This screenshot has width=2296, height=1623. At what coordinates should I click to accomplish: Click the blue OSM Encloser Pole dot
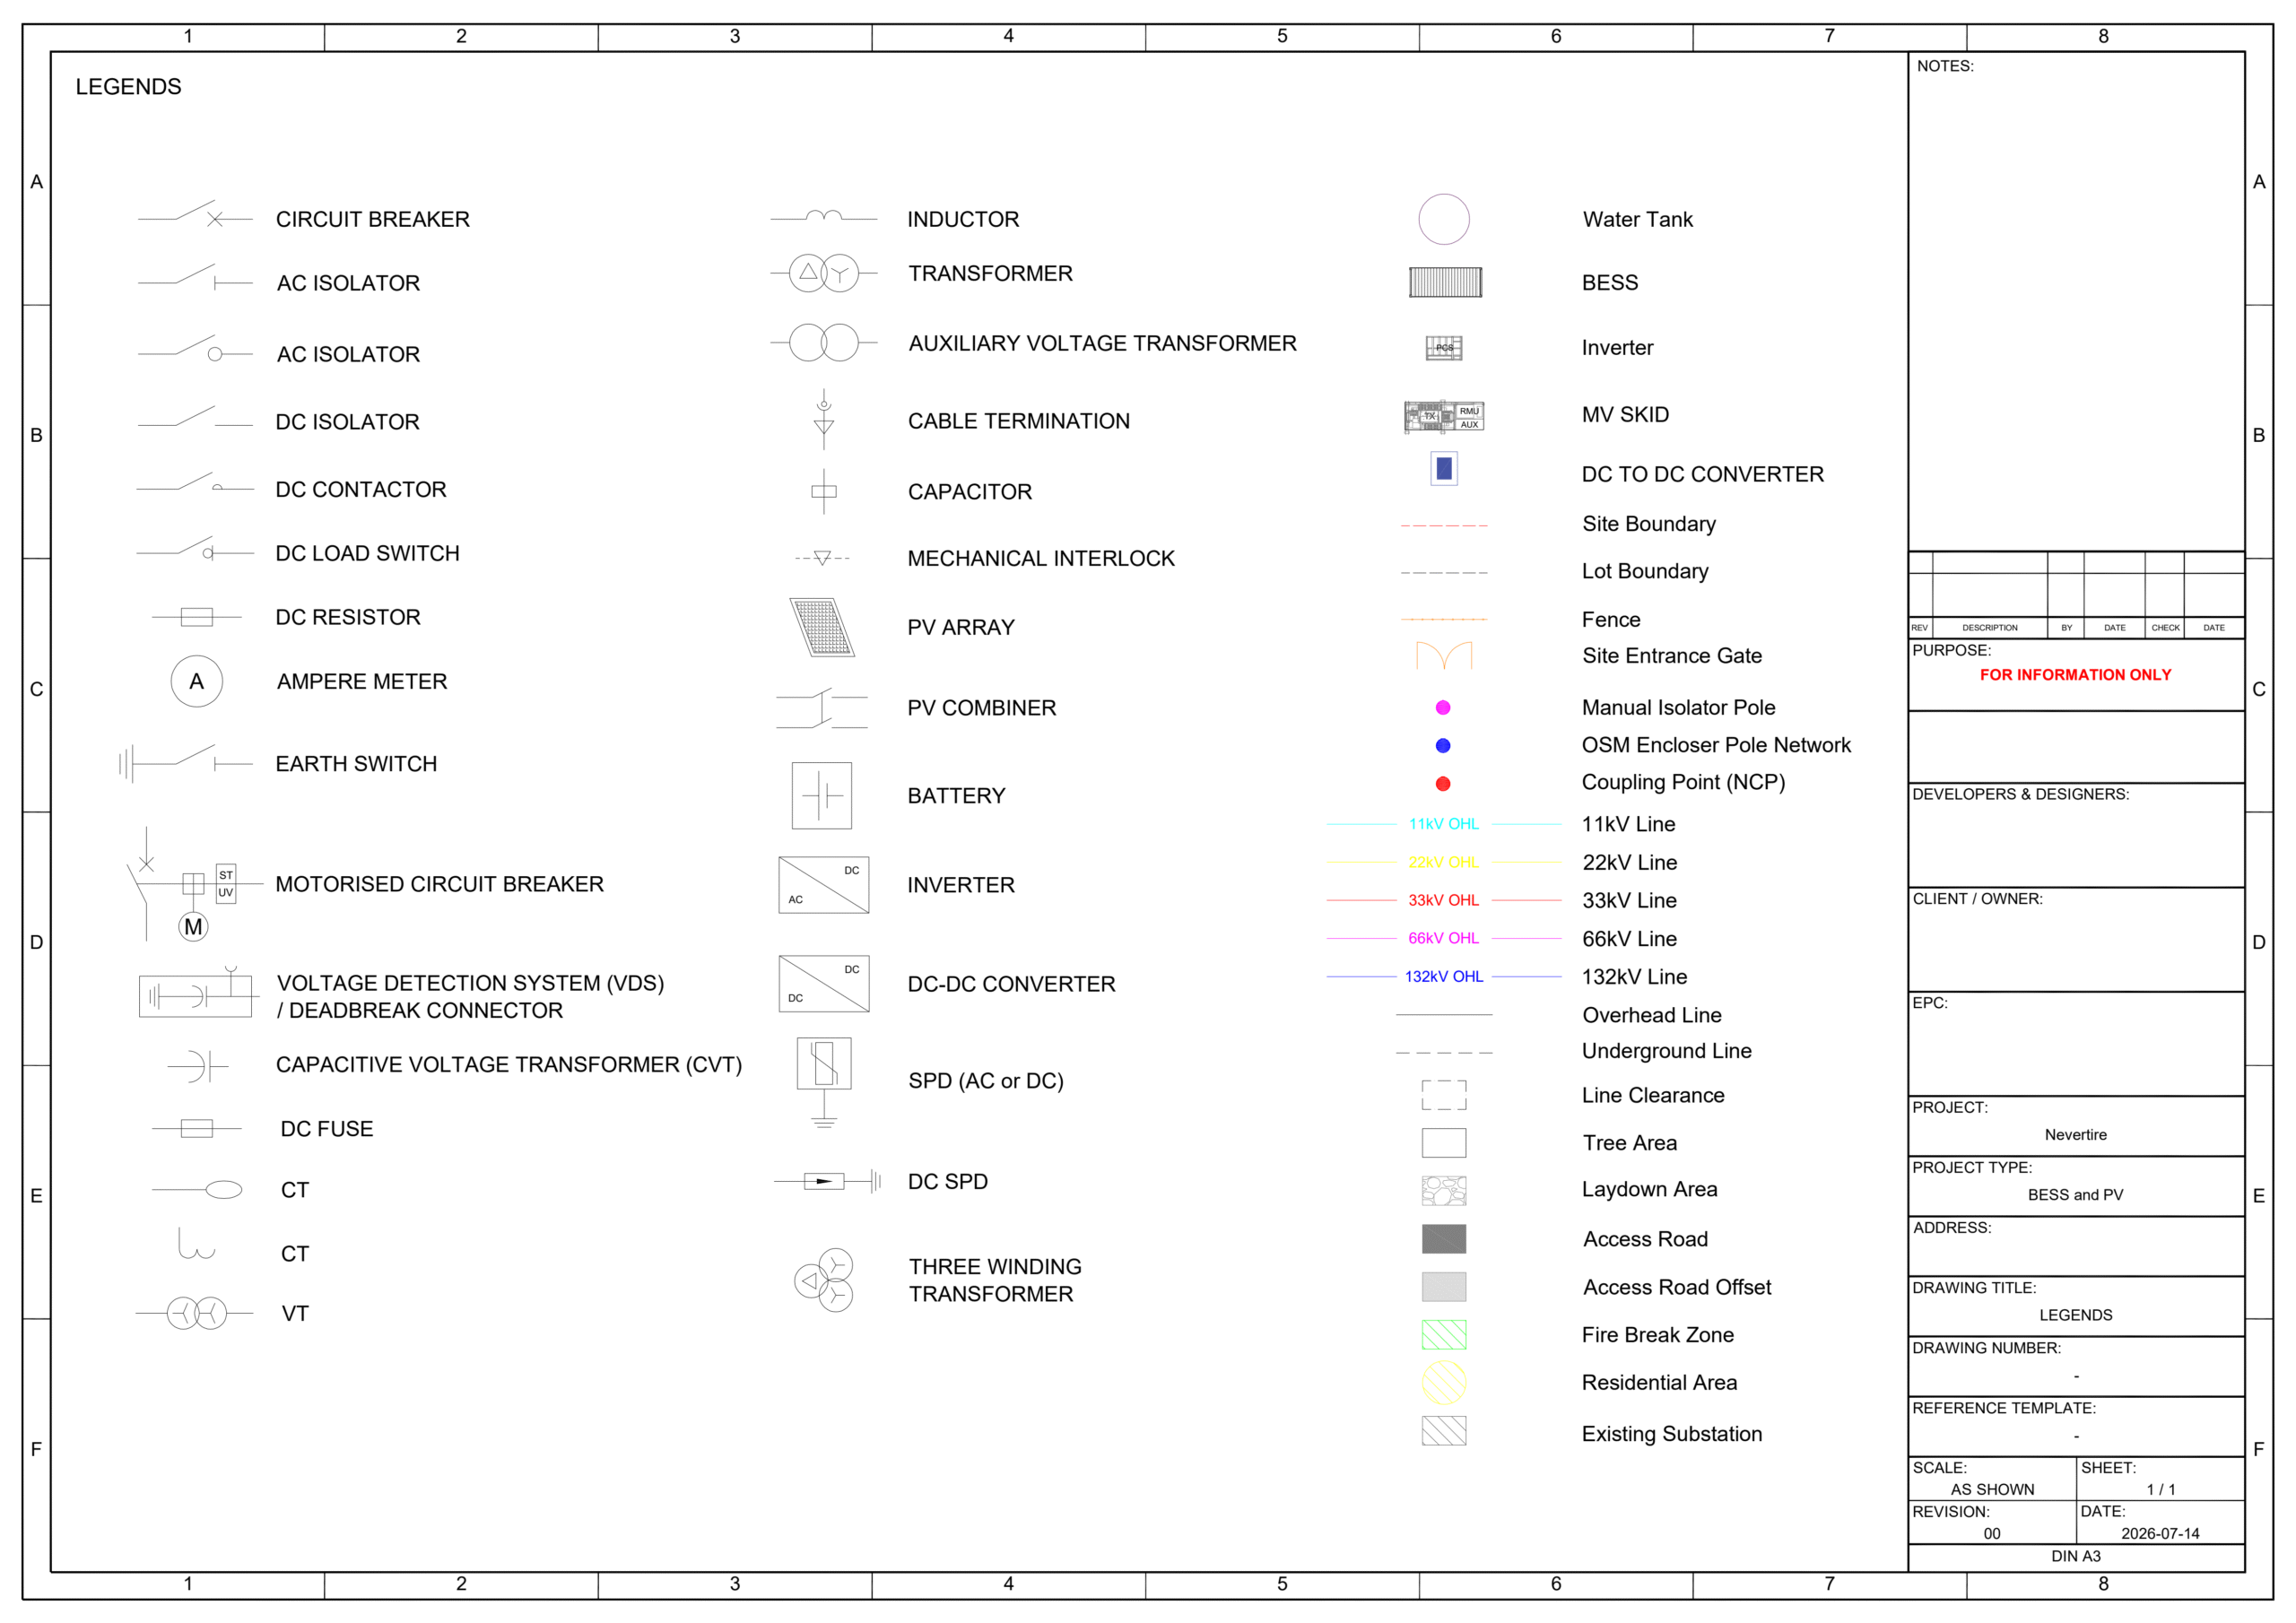[x=1443, y=746]
